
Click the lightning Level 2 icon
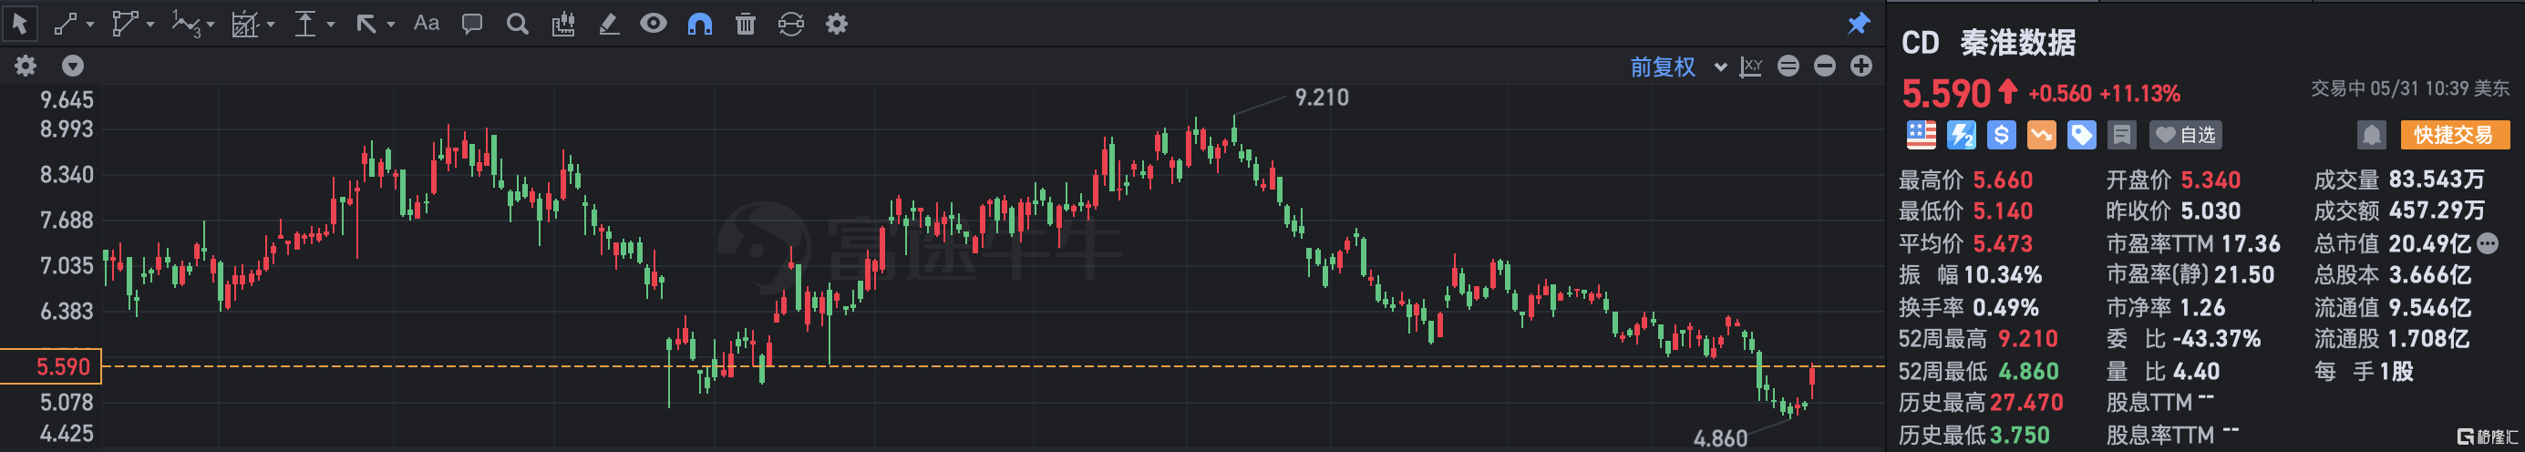tap(1961, 135)
